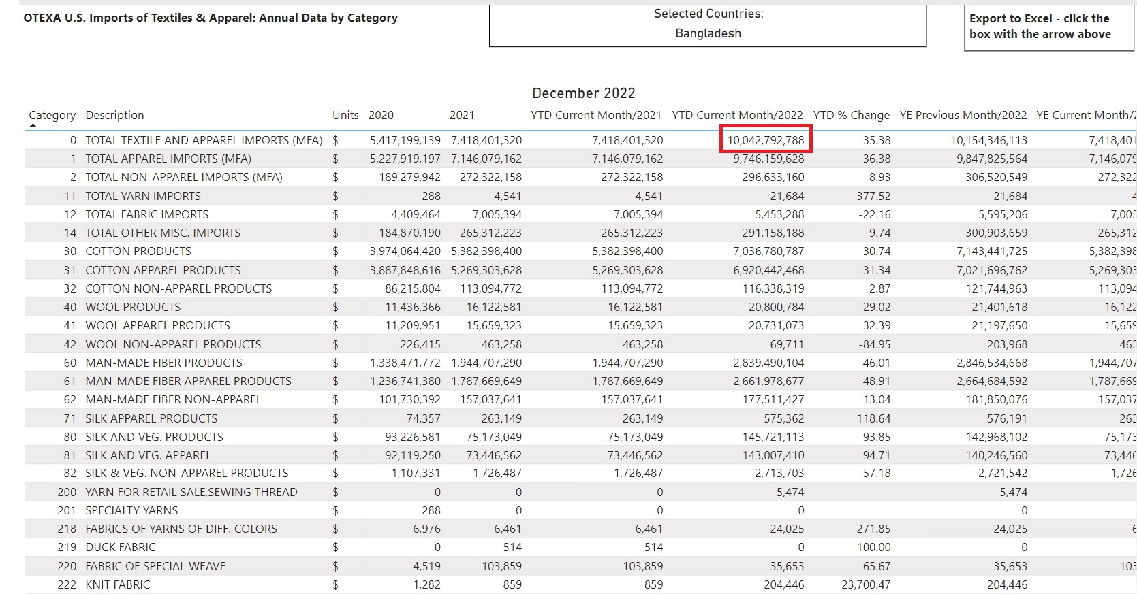Screen dimensions: 1137x594
Task: Select KNIT FABRIC row label
Action: point(118,584)
